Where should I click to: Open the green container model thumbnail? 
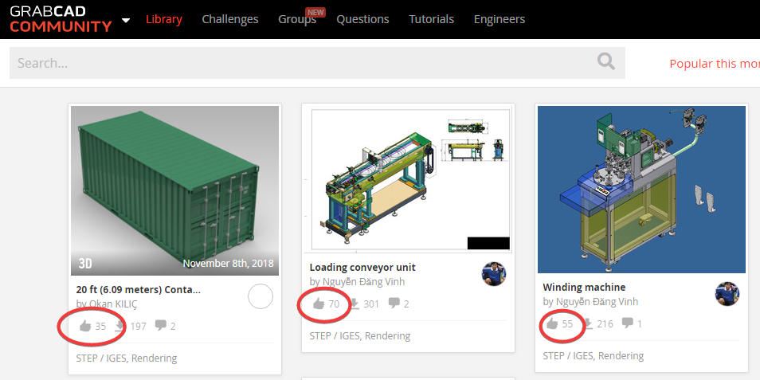point(175,190)
